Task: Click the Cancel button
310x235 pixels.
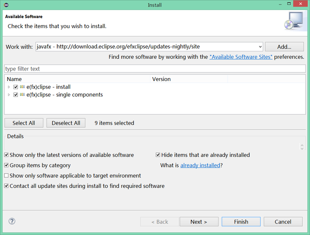Action: 283,222
